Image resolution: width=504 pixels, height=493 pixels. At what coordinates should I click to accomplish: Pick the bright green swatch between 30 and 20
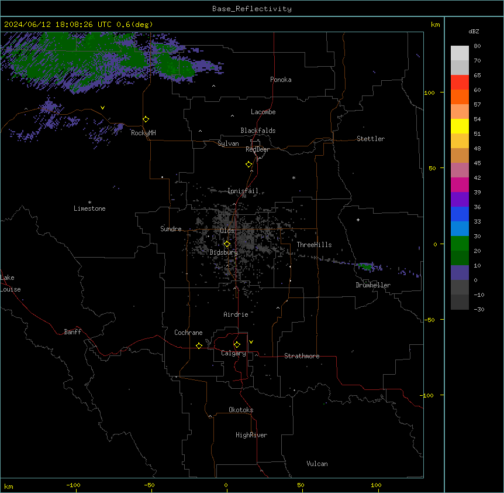pyautogui.click(x=460, y=244)
